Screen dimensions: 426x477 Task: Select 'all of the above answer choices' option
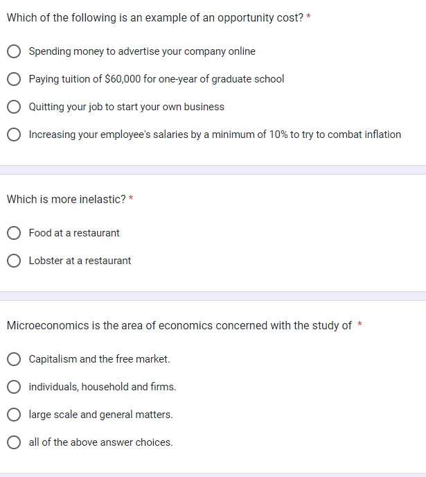[x=14, y=442]
